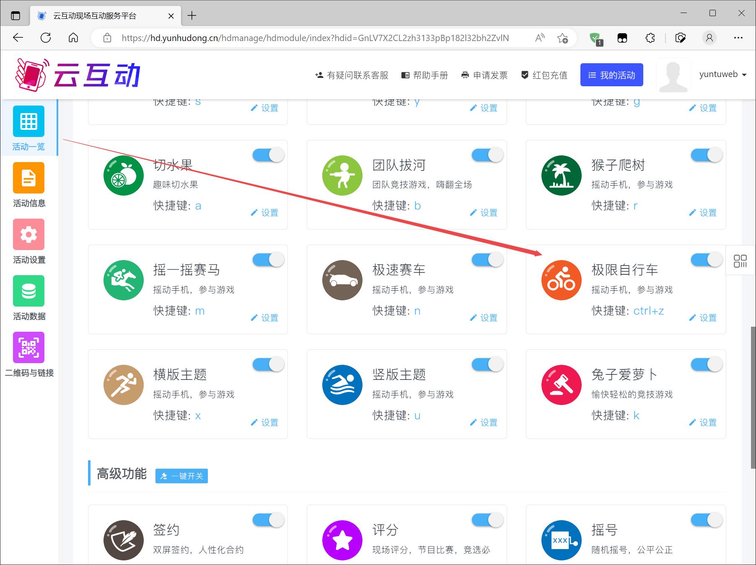Open the 活动信息 sidebar icon
Screen dimensions: 756x565
28,178
